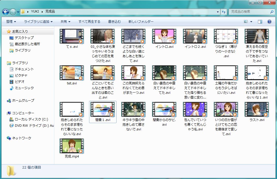Select いつの日か雪がとけても video
277x179 pixels.
(x=226, y=119)
